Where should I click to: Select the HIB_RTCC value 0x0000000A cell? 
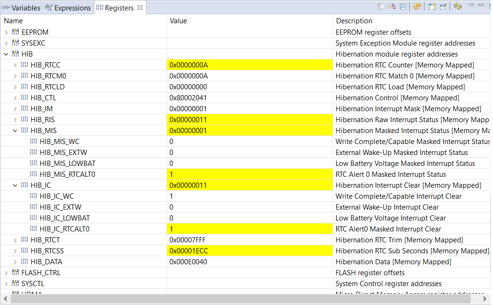pos(250,65)
